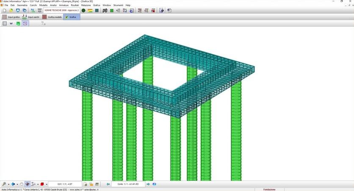This screenshot has height=191, width=354.
Task: Toggle the purple S-shaped view button
Action: pos(25,24)
